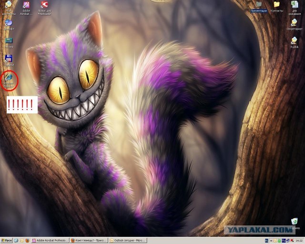Open the FineReader languages desktop shortcut

44,8
